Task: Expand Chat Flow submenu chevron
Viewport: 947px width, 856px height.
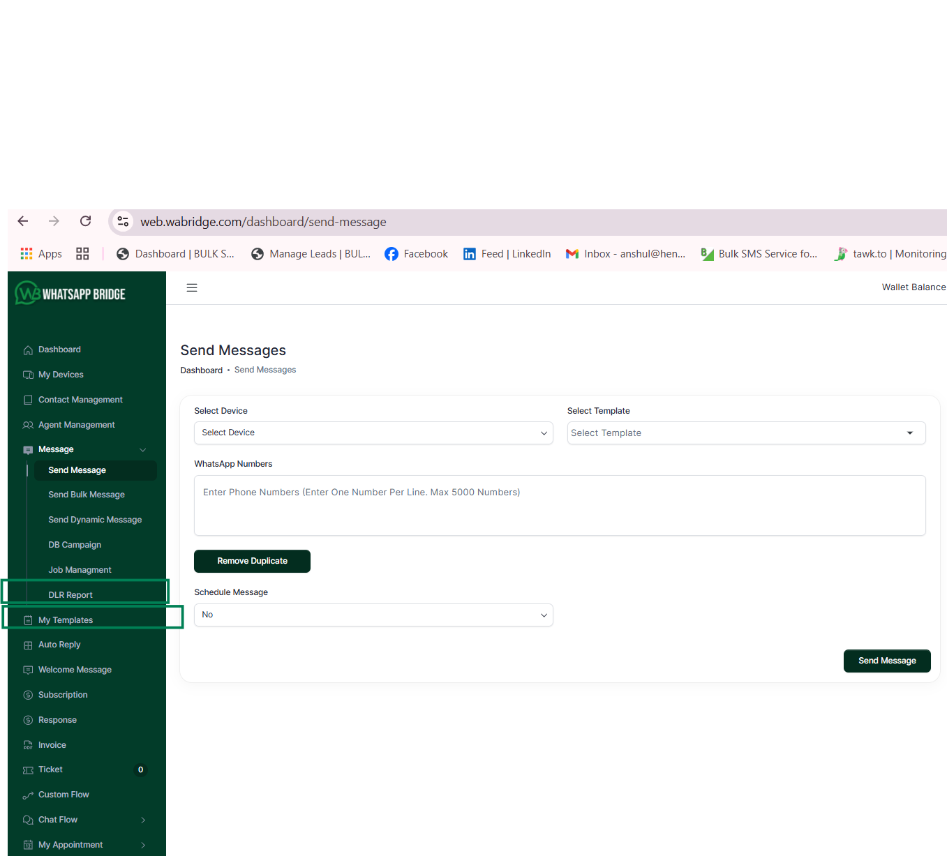Action: coord(143,820)
